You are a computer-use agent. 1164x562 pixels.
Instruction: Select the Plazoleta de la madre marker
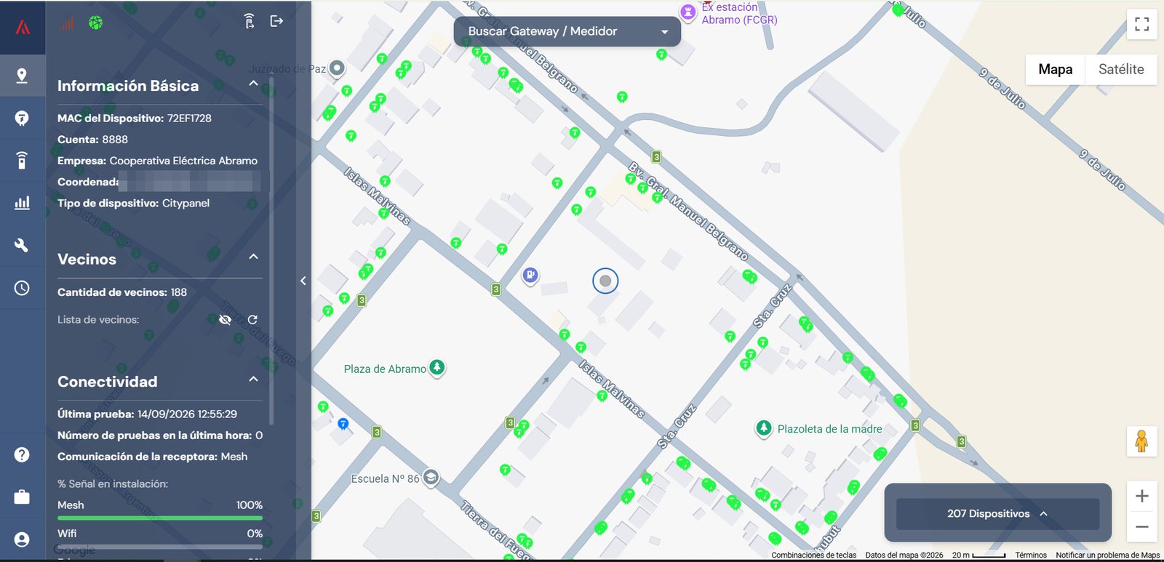(x=764, y=428)
